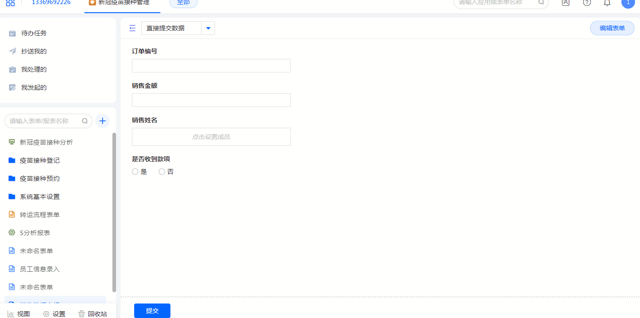The width and height of the screenshot is (640, 318).
Task: Open the contacts icon in top bar
Action: click(x=565, y=2)
